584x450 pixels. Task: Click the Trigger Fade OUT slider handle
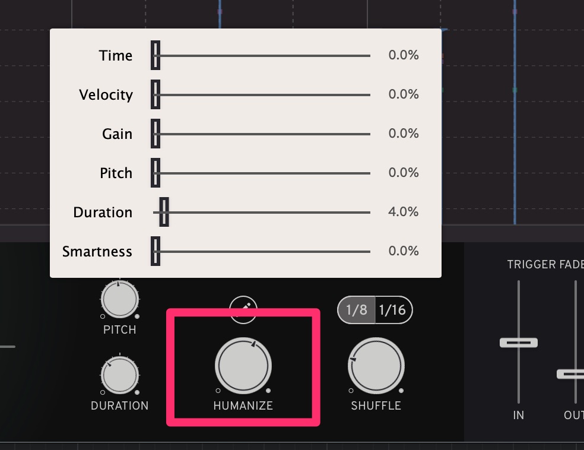(x=573, y=374)
